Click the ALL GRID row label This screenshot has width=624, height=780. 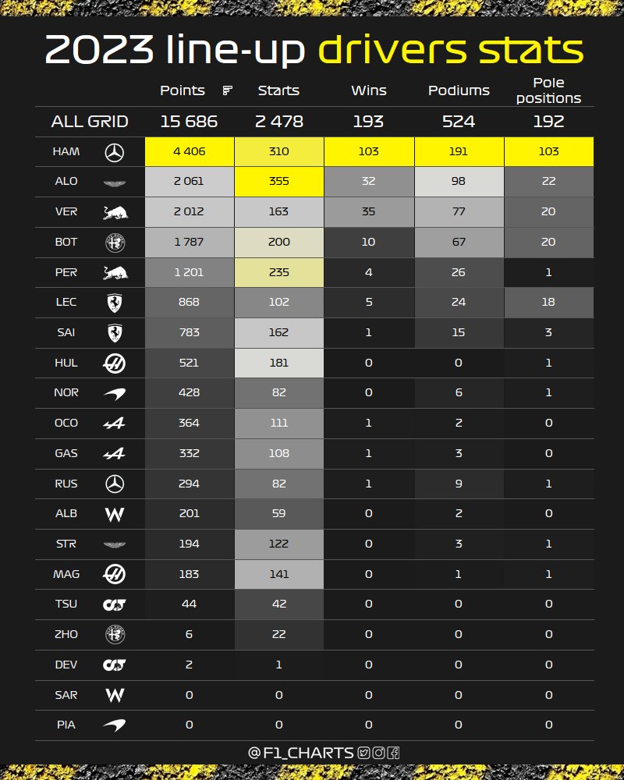click(x=90, y=122)
